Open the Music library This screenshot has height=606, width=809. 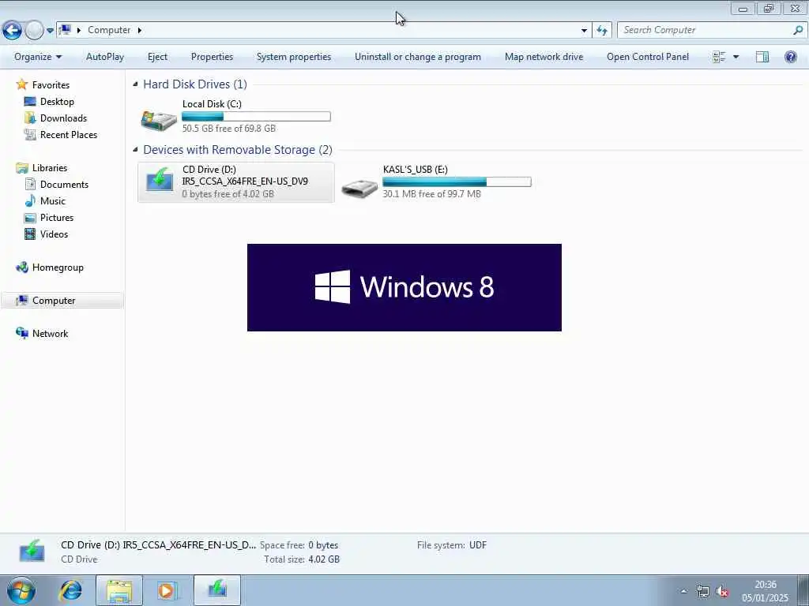click(53, 200)
